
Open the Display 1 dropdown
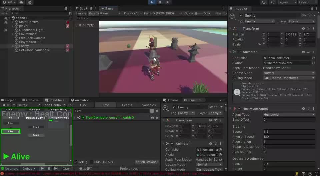[133, 13]
